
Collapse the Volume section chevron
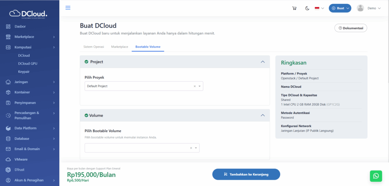coord(262,115)
